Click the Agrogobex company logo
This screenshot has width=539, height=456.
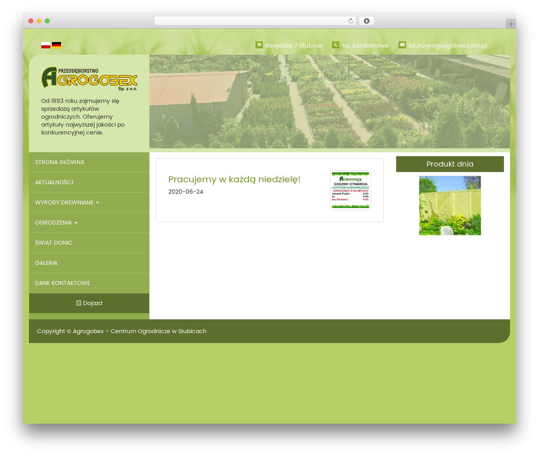coord(89,79)
